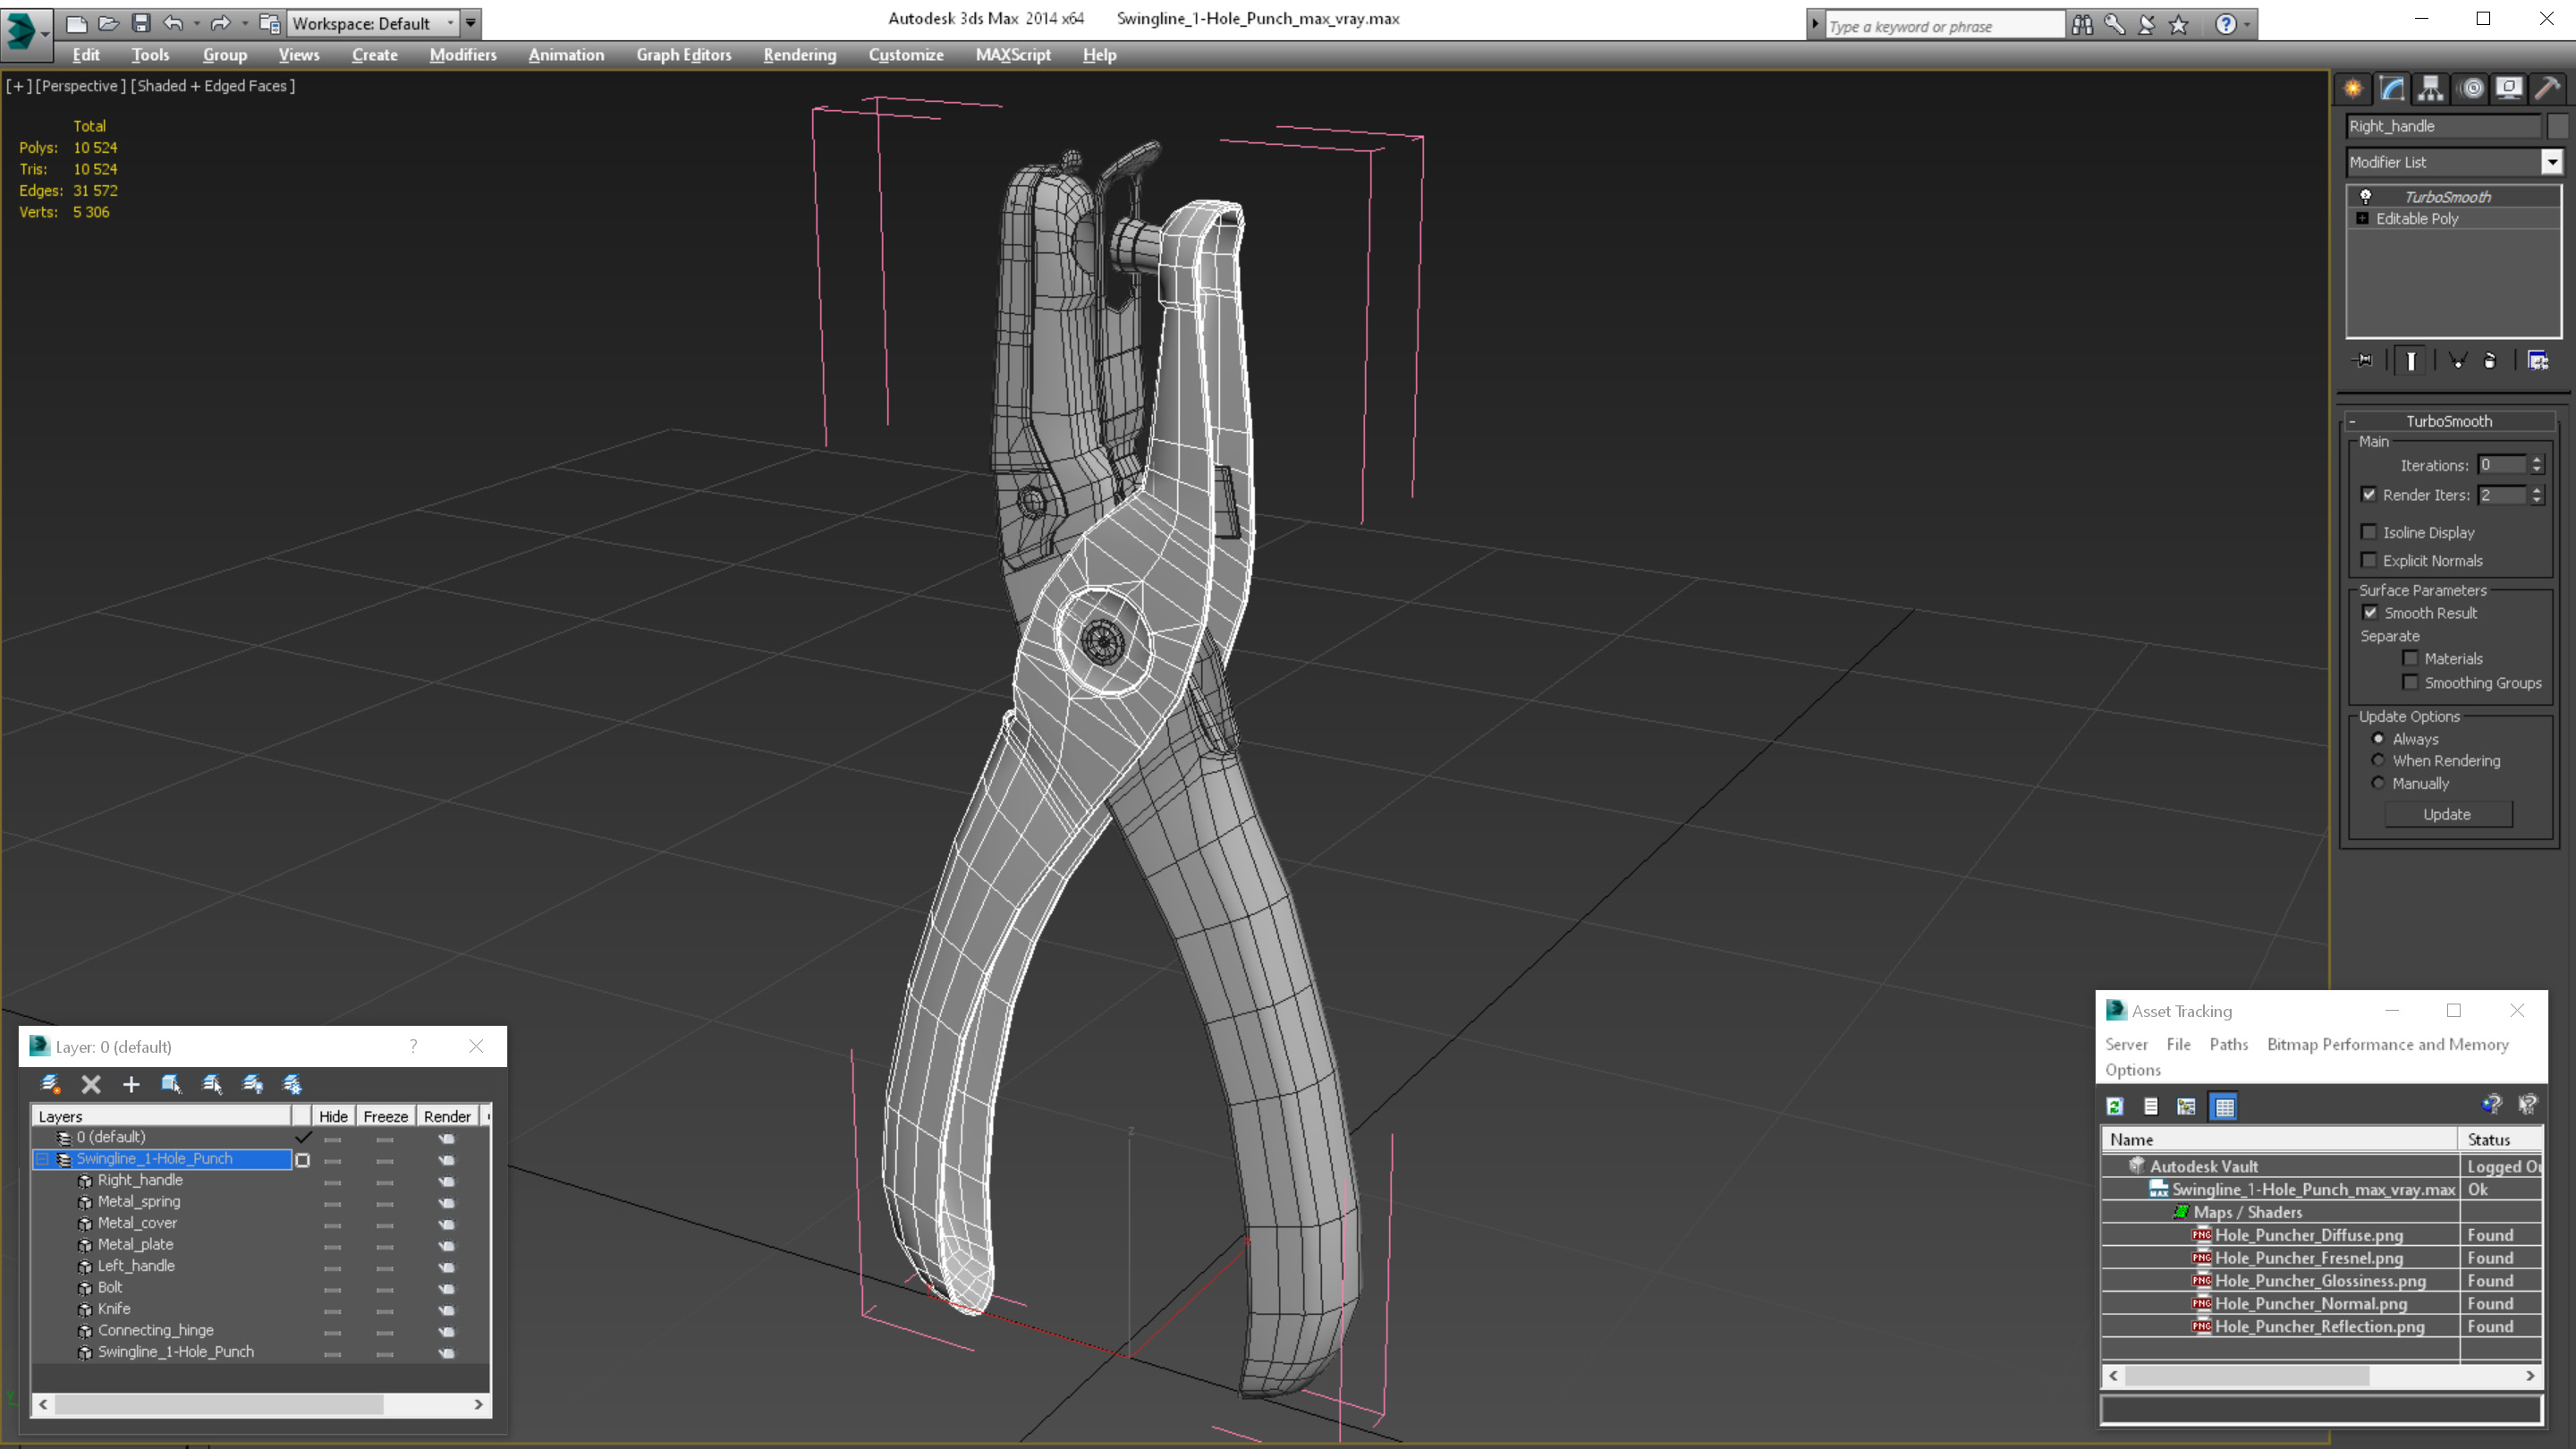Image resolution: width=2576 pixels, height=1449 pixels.
Task: Click the Asset Tracking refresh icon
Action: point(2114,1106)
